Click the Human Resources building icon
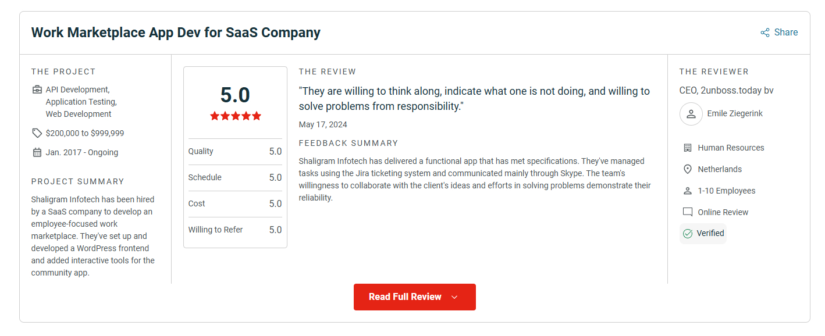The height and width of the screenshot is (336, 825). 688,148
